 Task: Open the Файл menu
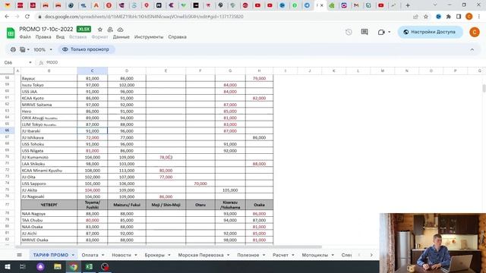coord(25,37)
